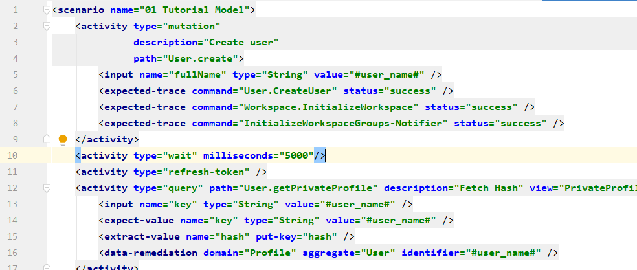637x270 pixels.
Task: Click the command "InitializeWorkspaceGroups-Notifier"
Action: [343, 123]
